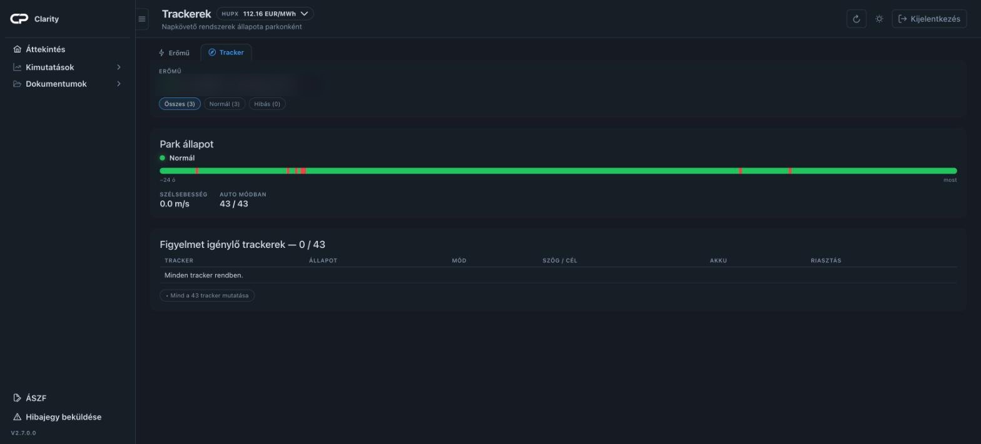981x444 pixels.
Task: Click the TRACKER column header
Action: point(179,260)
